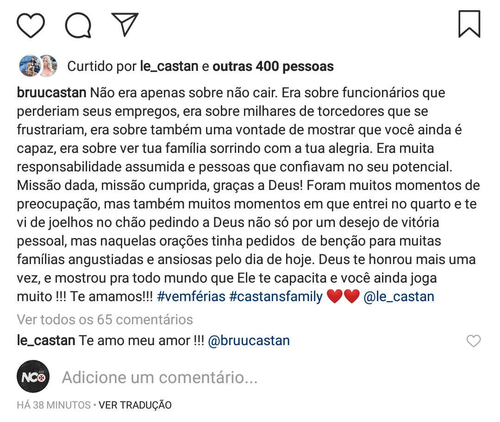Click Ver tradução to translate the post
Screen dimensions: 500x422
pyautogui.click(x=135, y=405)
